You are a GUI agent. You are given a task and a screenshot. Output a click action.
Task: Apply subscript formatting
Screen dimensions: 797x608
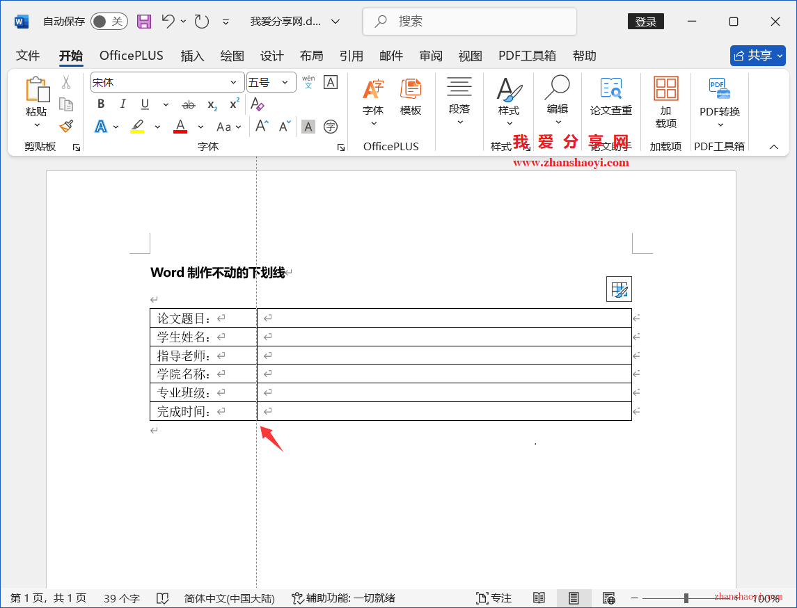point(212,104)
